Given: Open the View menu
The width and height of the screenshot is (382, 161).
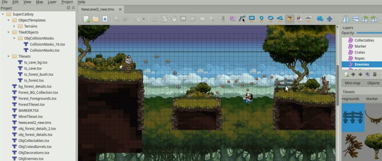Looking at the screenshot, I should [x=27, y=2].
